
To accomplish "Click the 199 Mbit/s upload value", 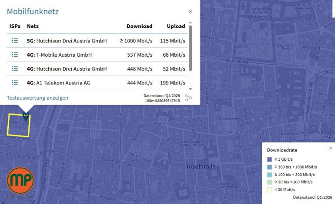I will coord(173,83).
